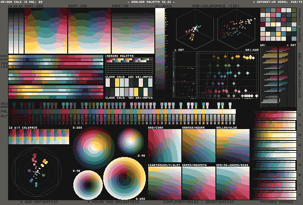303x205 pixels.
Task: Click the Analyze Palette V2.21 title
Action: pyautogui.click(x=151, y=2)
